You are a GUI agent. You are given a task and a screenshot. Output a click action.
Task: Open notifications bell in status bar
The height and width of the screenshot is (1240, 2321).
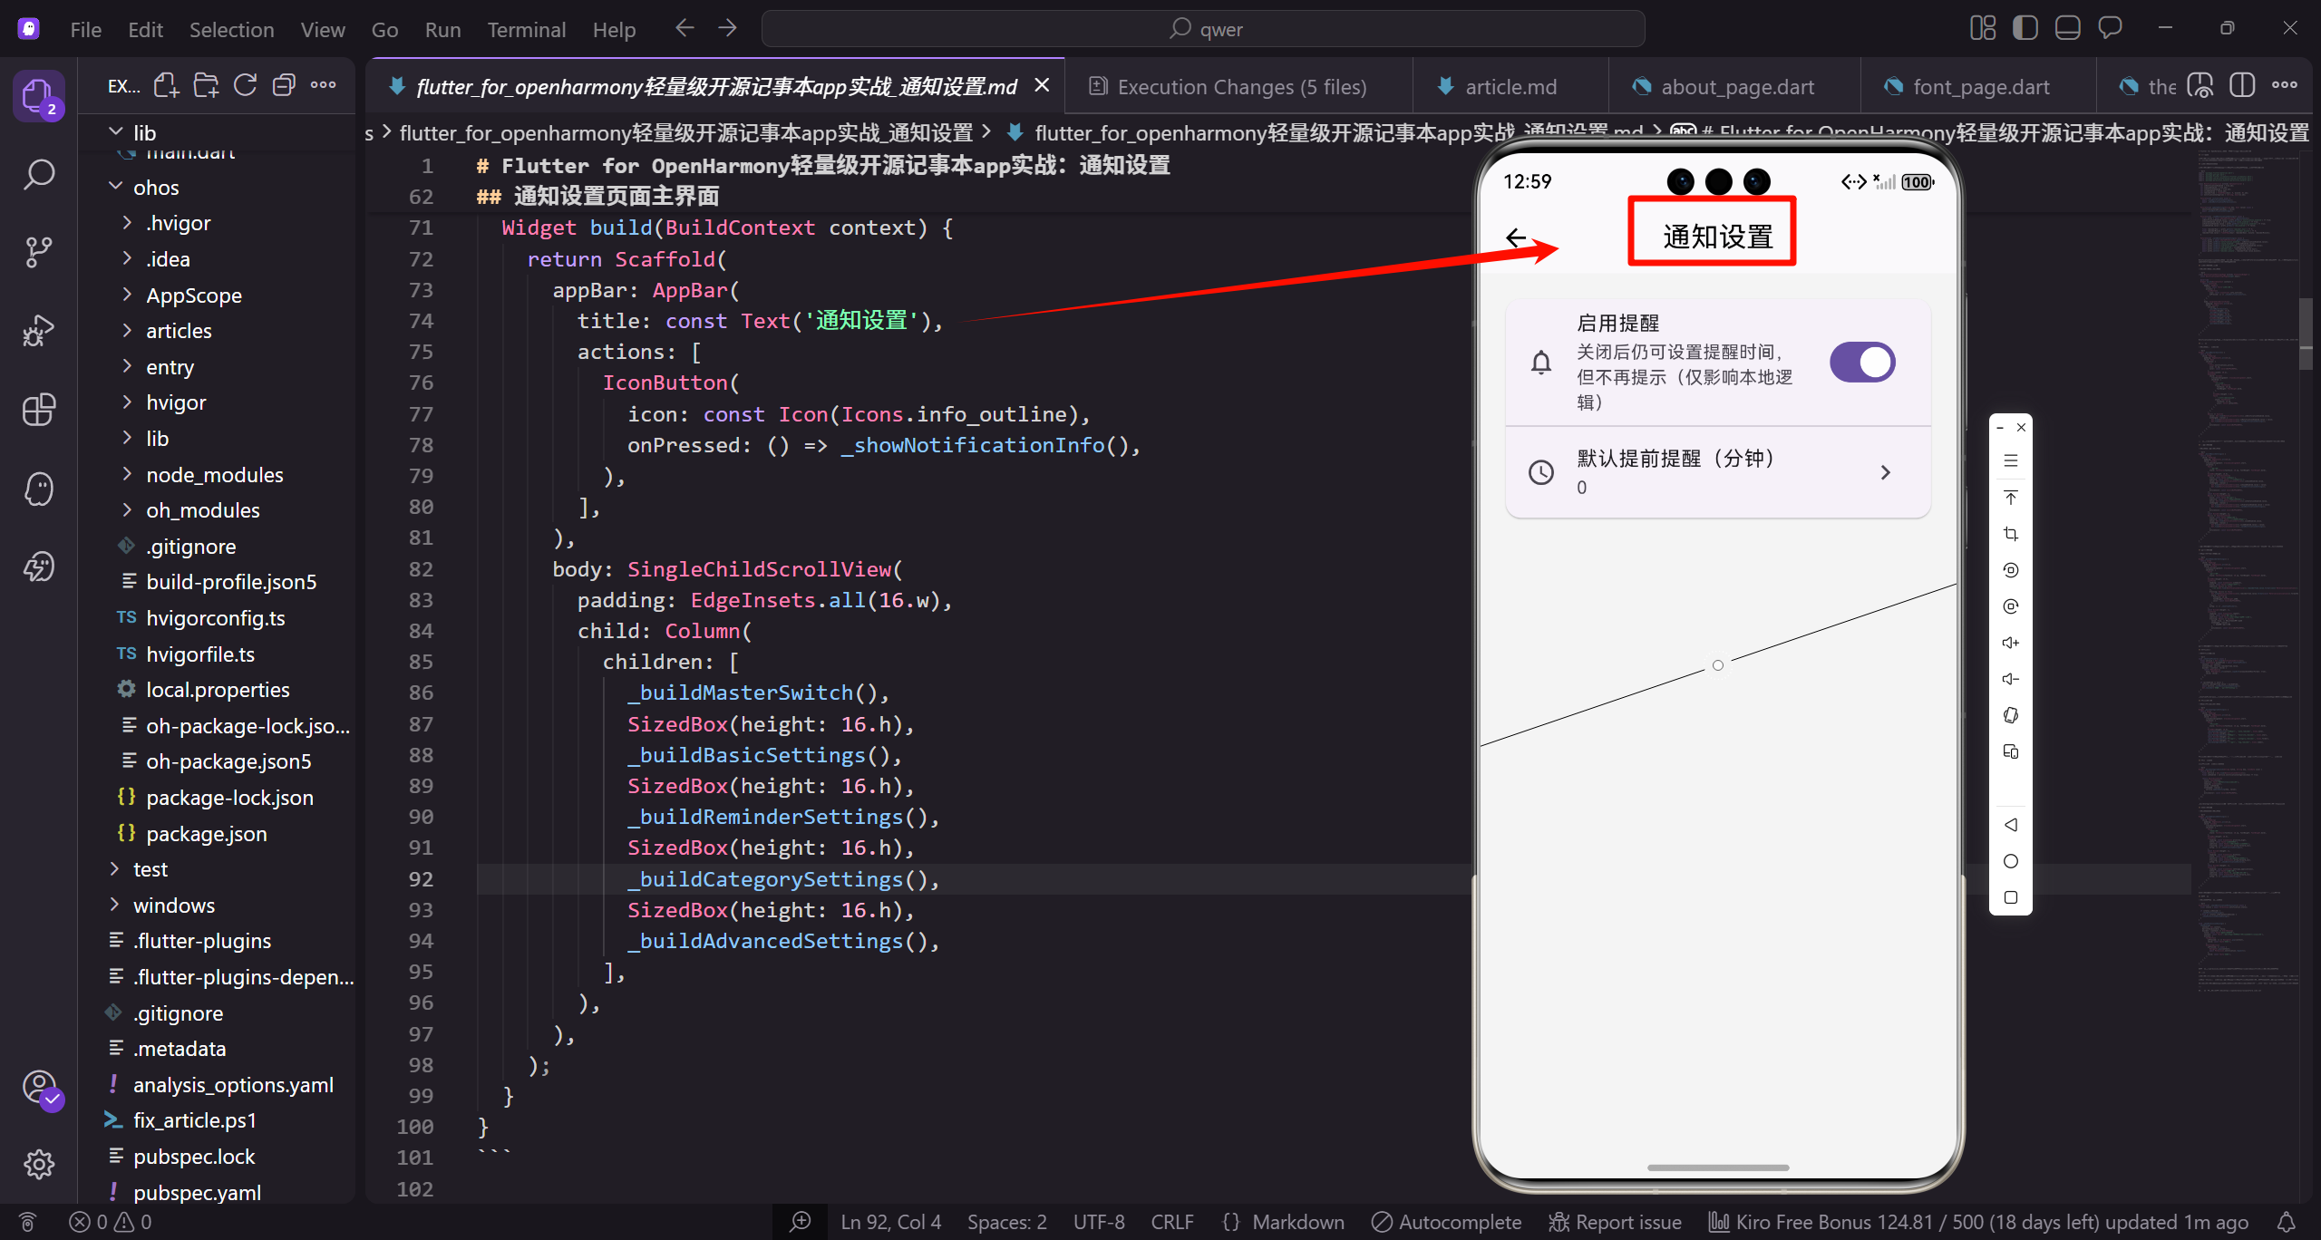pos(2287,1222)
